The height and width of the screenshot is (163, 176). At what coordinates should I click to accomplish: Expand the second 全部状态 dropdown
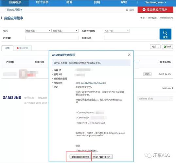(x=65, y=31)
